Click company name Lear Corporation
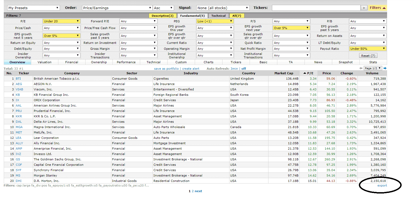This screenshot has height=197, width=414. tap(46, 138)
